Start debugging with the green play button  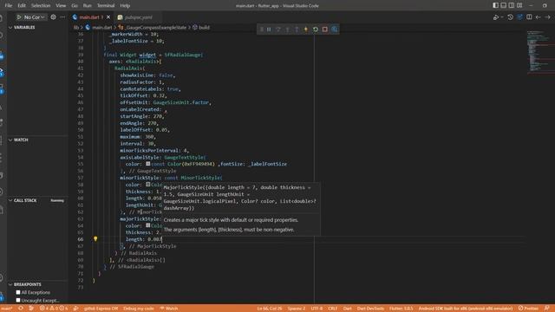pos(19,17)
